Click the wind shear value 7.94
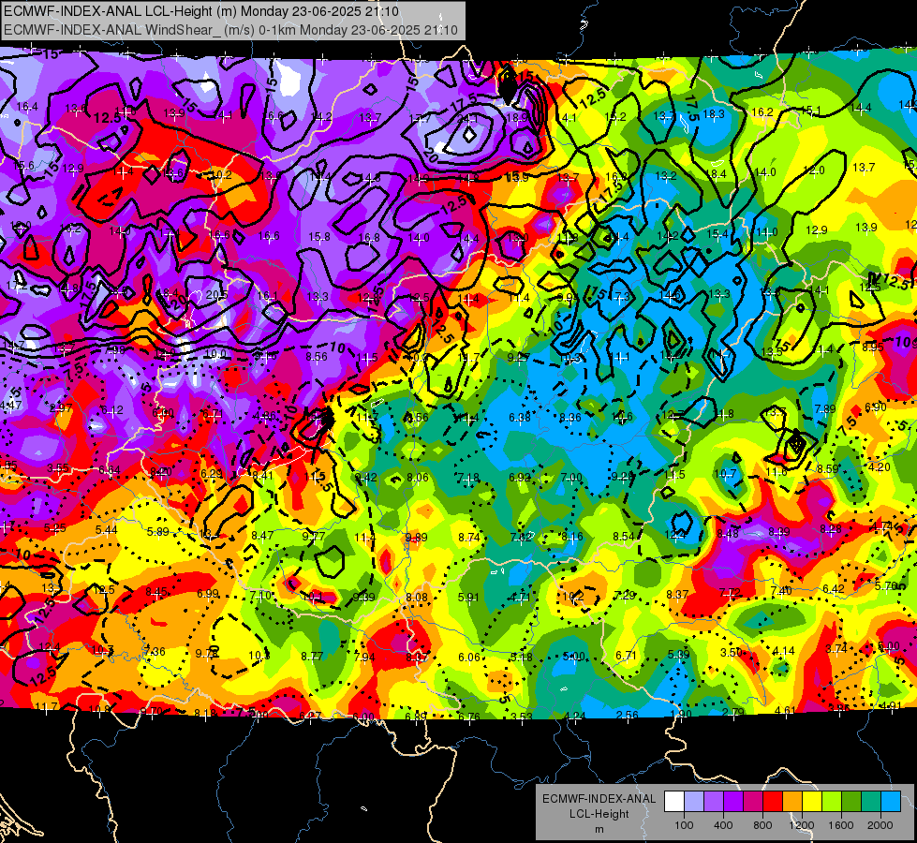Viewport: 917px width, 843px height. [364, 657]
